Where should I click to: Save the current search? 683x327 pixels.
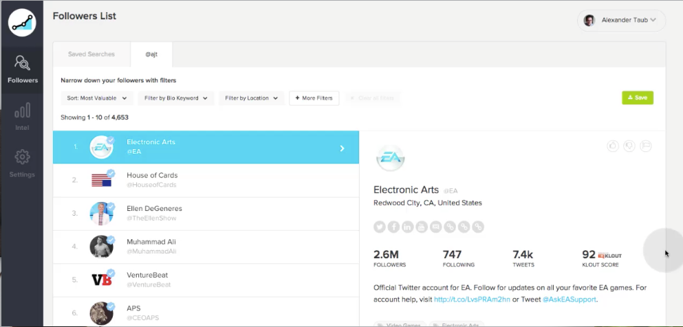pos(638,98)
